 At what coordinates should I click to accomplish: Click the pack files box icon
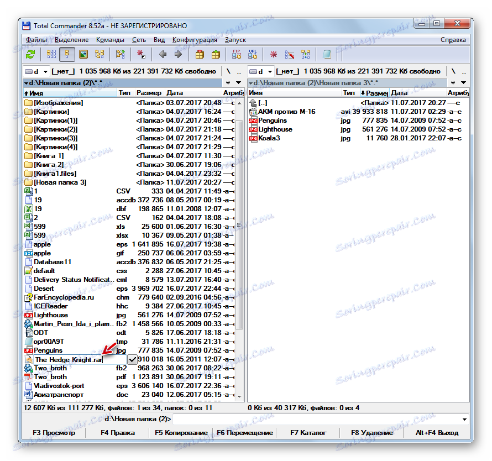(x=200, y=54)
